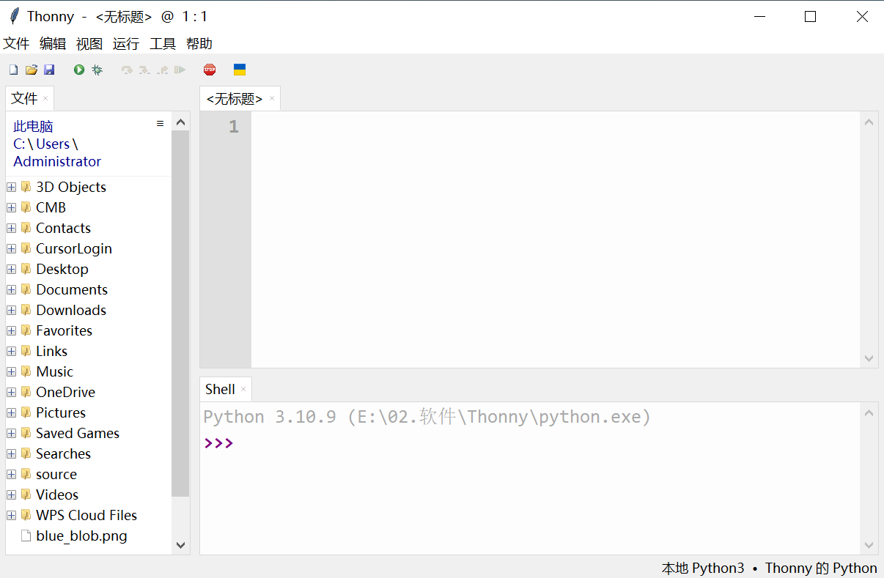Viewport: 884px width, 578px height.
Task: Open the 帮助 menu
Action: coord(199,44)
